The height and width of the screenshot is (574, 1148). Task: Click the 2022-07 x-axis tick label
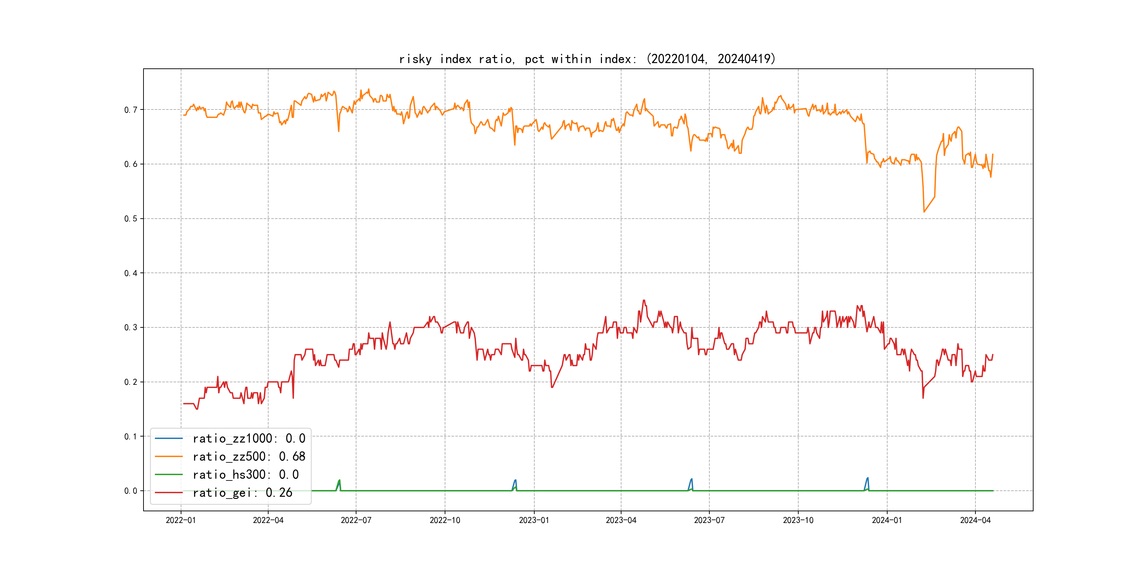356,520
